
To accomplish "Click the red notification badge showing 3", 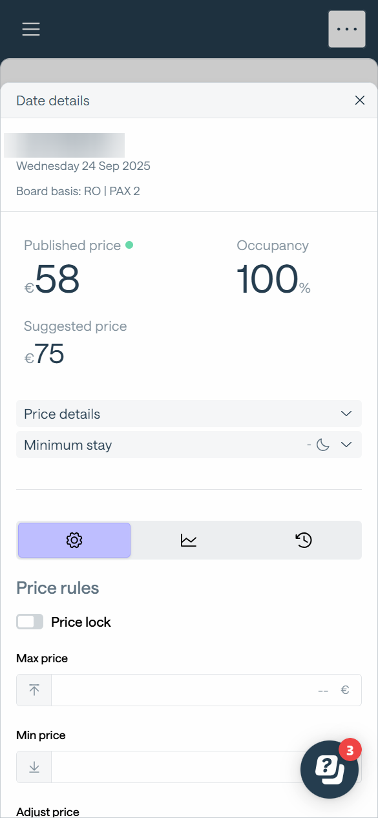I will click(x=350, y=750).
